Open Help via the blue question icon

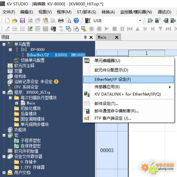(x=76, y=21)
